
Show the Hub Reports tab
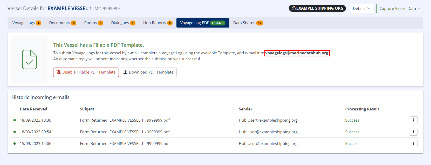pyautogui.click(x=154, y=23)
